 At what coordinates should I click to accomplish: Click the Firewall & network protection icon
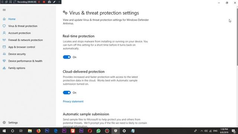(x=4, y=40)
